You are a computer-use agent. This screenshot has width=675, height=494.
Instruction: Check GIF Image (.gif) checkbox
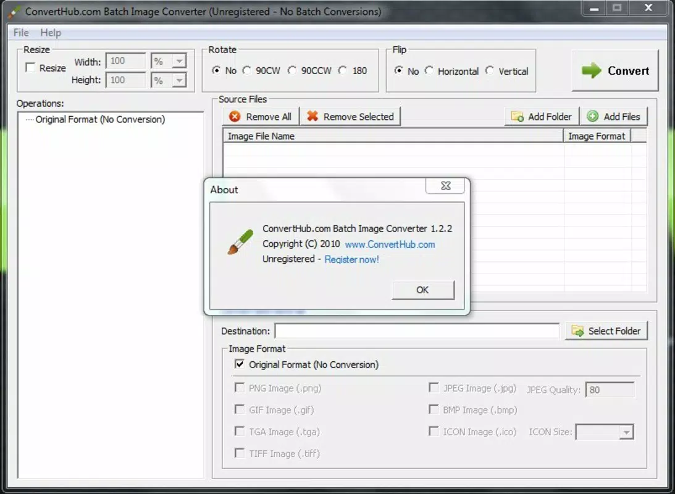tap(240, 409)
